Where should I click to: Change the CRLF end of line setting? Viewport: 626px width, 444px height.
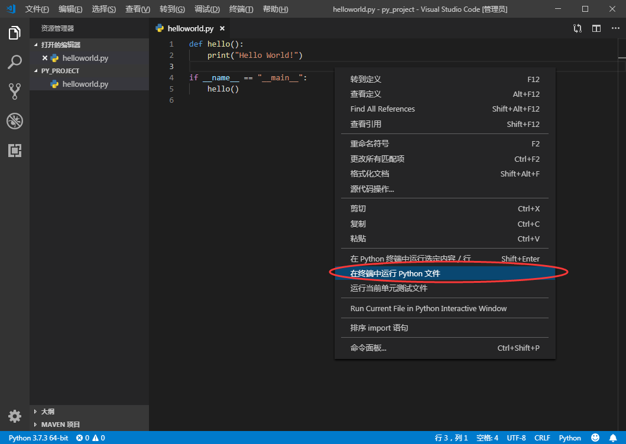click(x=542, y=438)
